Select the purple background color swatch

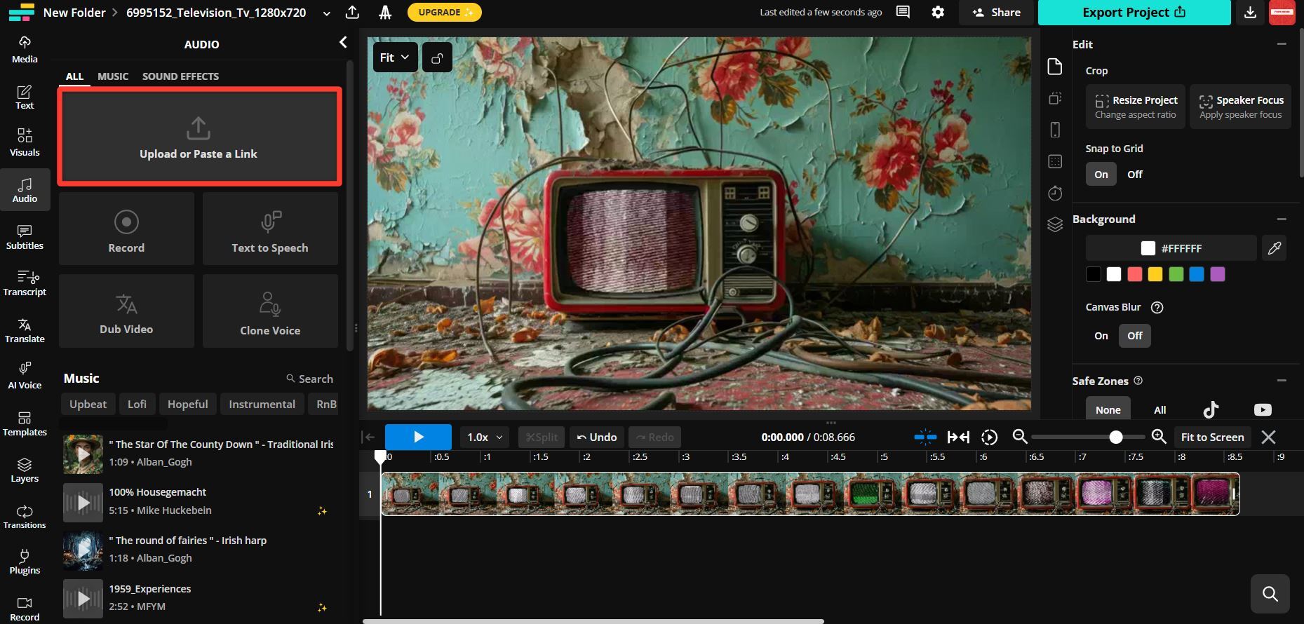coord(1218,274)
